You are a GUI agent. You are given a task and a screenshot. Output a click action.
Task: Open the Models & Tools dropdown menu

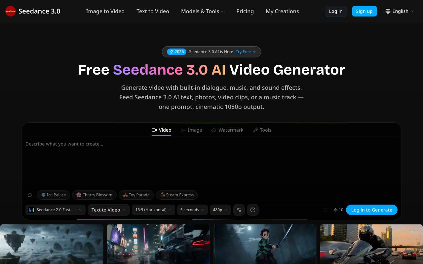[202, 11]
